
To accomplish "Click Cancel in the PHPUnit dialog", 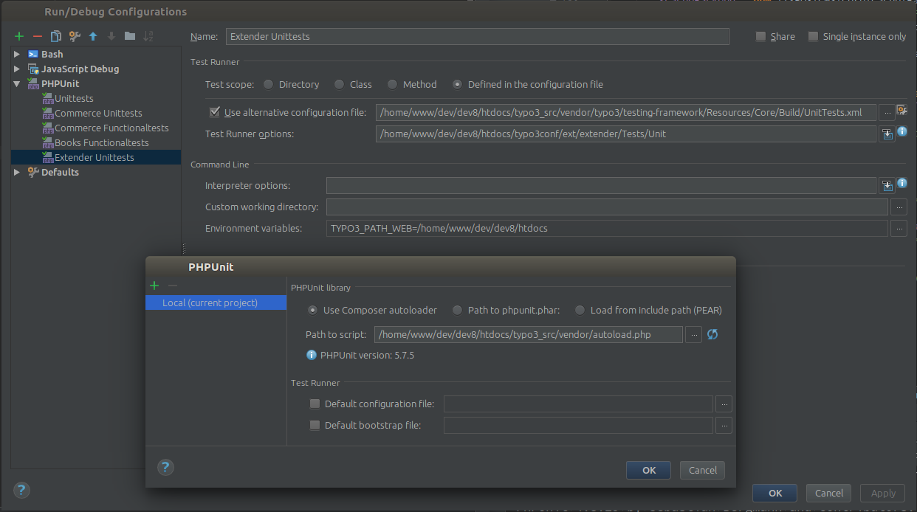I will pyautogui.click(x=703, y=470).
